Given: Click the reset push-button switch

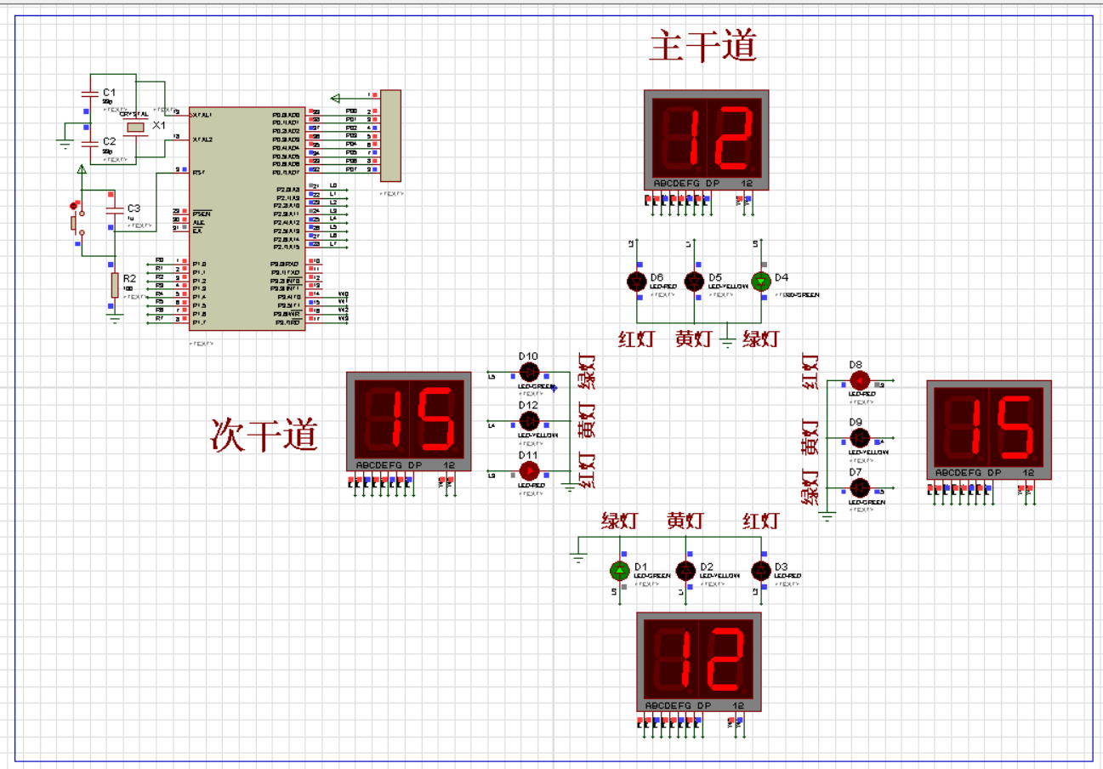Looking at the screenshot, I should [77, 221].
